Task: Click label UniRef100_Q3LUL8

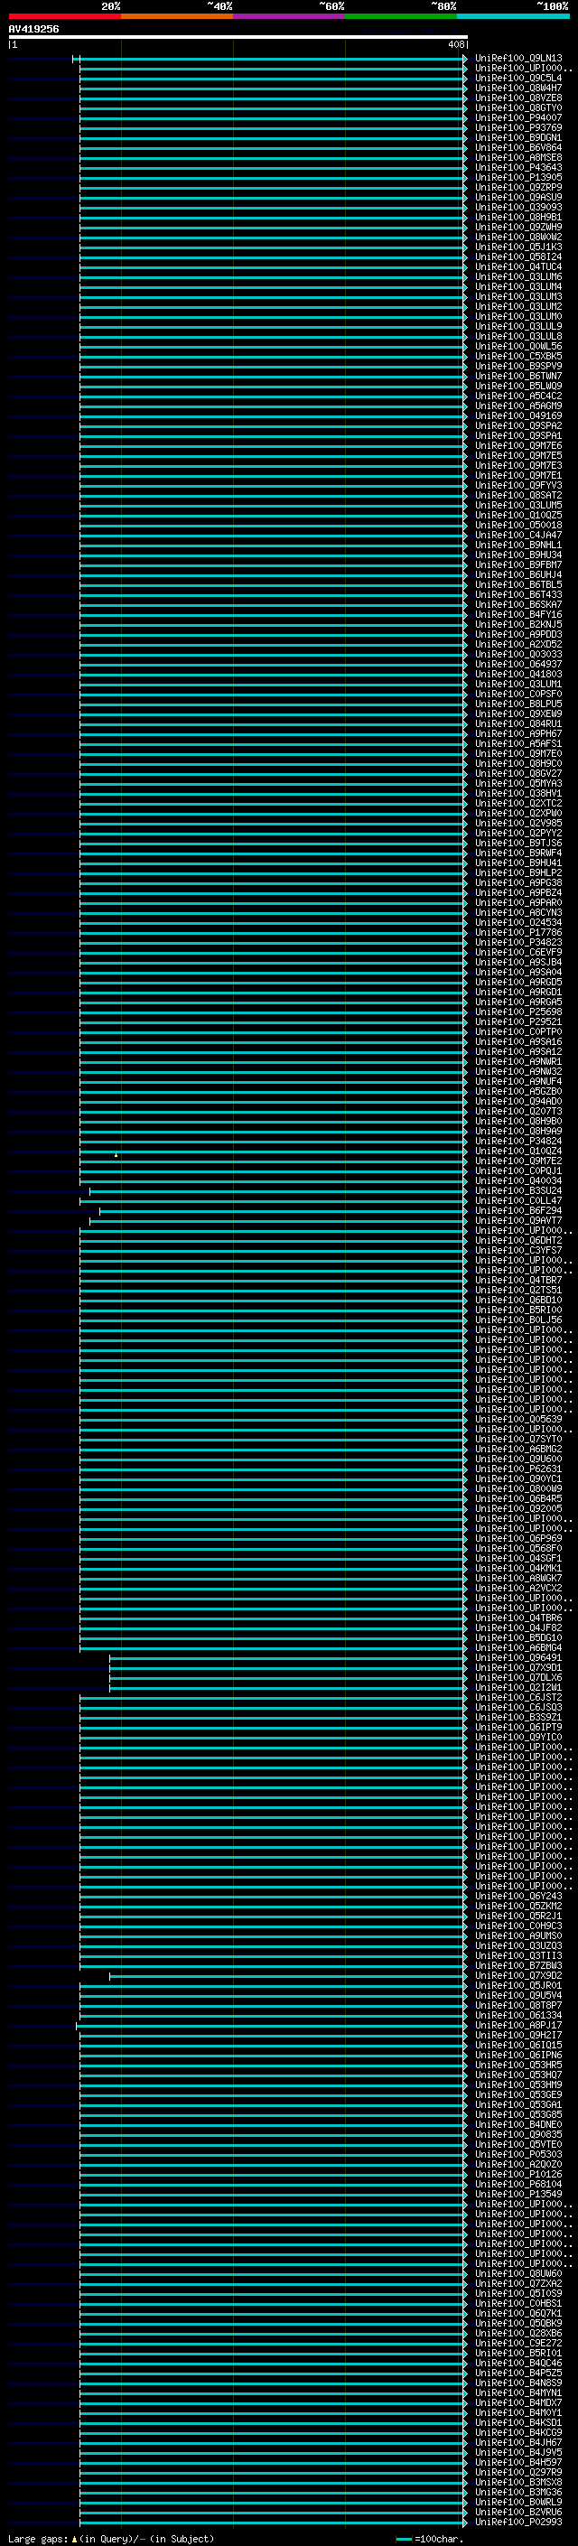Action: [517, 336]
